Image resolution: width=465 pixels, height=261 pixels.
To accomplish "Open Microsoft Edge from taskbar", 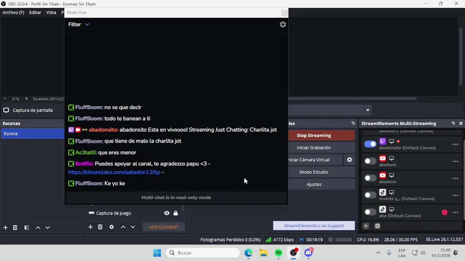I will (x=248, y=253).
